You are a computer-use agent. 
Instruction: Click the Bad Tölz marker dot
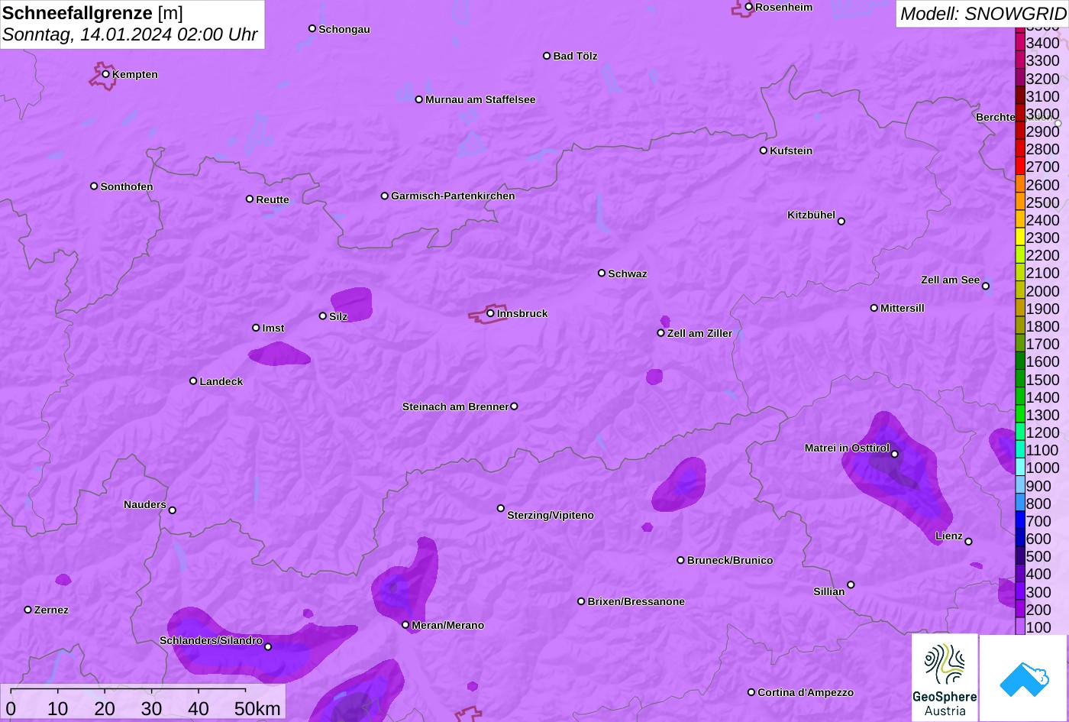[x=547, y=56]
